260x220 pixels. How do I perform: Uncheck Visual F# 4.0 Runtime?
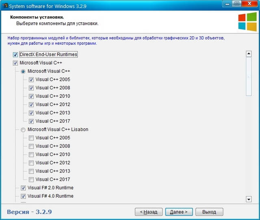(23, 196)
